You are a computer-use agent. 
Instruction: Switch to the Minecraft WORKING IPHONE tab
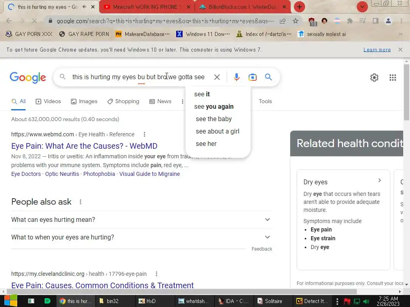(147, 7)
